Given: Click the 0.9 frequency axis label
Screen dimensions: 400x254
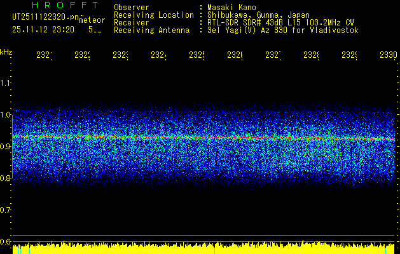Looking at the screenshot, I should pos(6,146).
